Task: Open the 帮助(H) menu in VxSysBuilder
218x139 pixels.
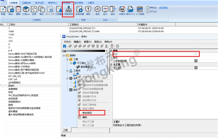Action: click(x=108, y=42)
